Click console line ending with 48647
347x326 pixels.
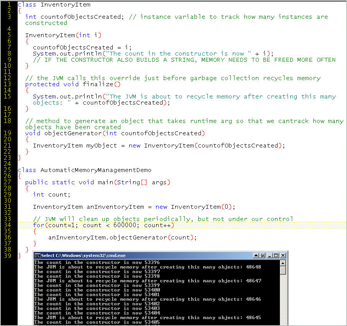(148, 281)
